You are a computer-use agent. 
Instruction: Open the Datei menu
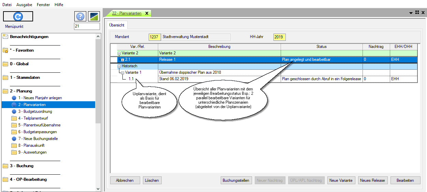pyautogui.click(x=7, y=5)
